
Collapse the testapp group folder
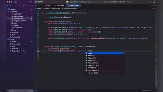point(9,11)
